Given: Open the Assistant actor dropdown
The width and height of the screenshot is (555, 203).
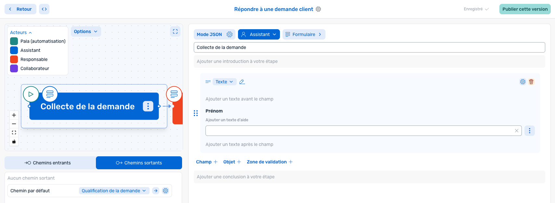Looking at the screenshot, I should click(259, 34).
